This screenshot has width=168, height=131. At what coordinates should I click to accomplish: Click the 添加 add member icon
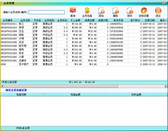coord(101,10)
